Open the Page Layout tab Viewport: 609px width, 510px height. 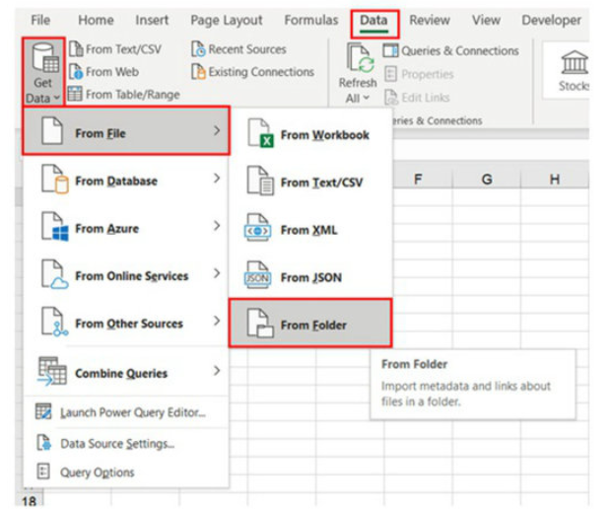227,20
